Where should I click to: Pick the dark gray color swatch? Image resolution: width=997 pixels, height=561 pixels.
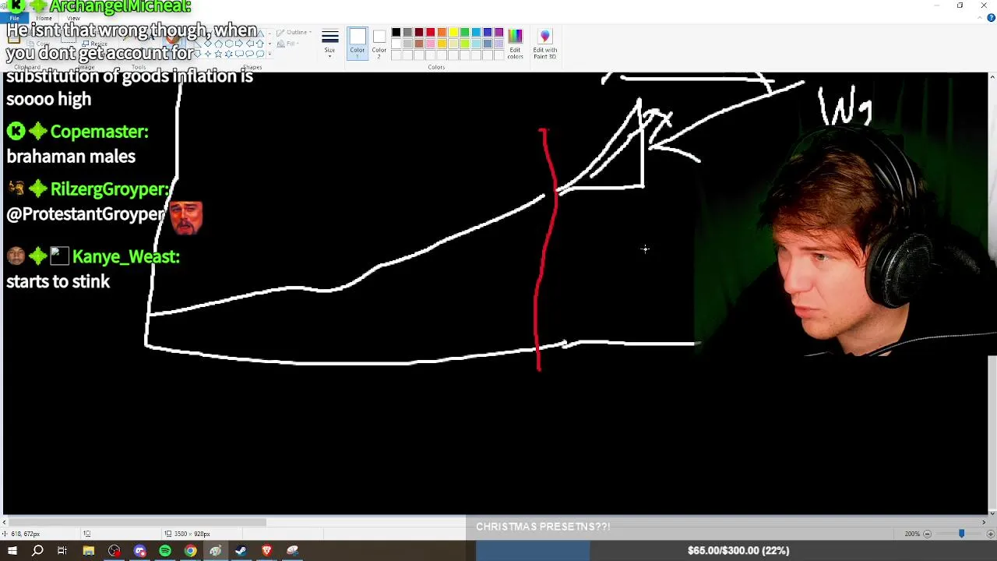[407, 32]
